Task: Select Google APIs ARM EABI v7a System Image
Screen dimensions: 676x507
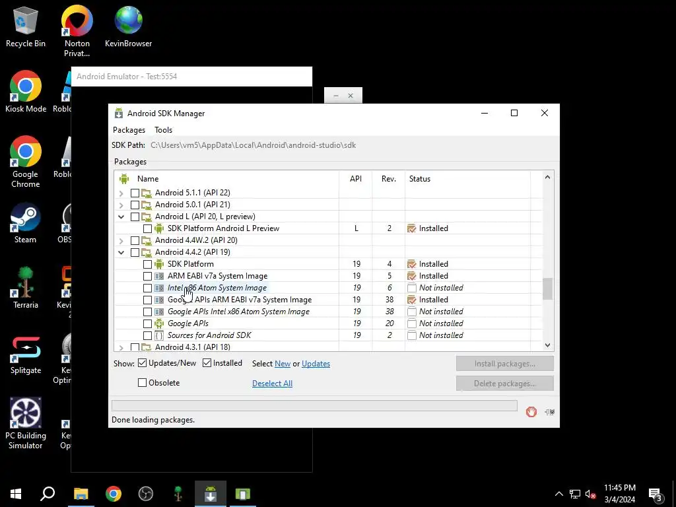Action: (239, 300)
